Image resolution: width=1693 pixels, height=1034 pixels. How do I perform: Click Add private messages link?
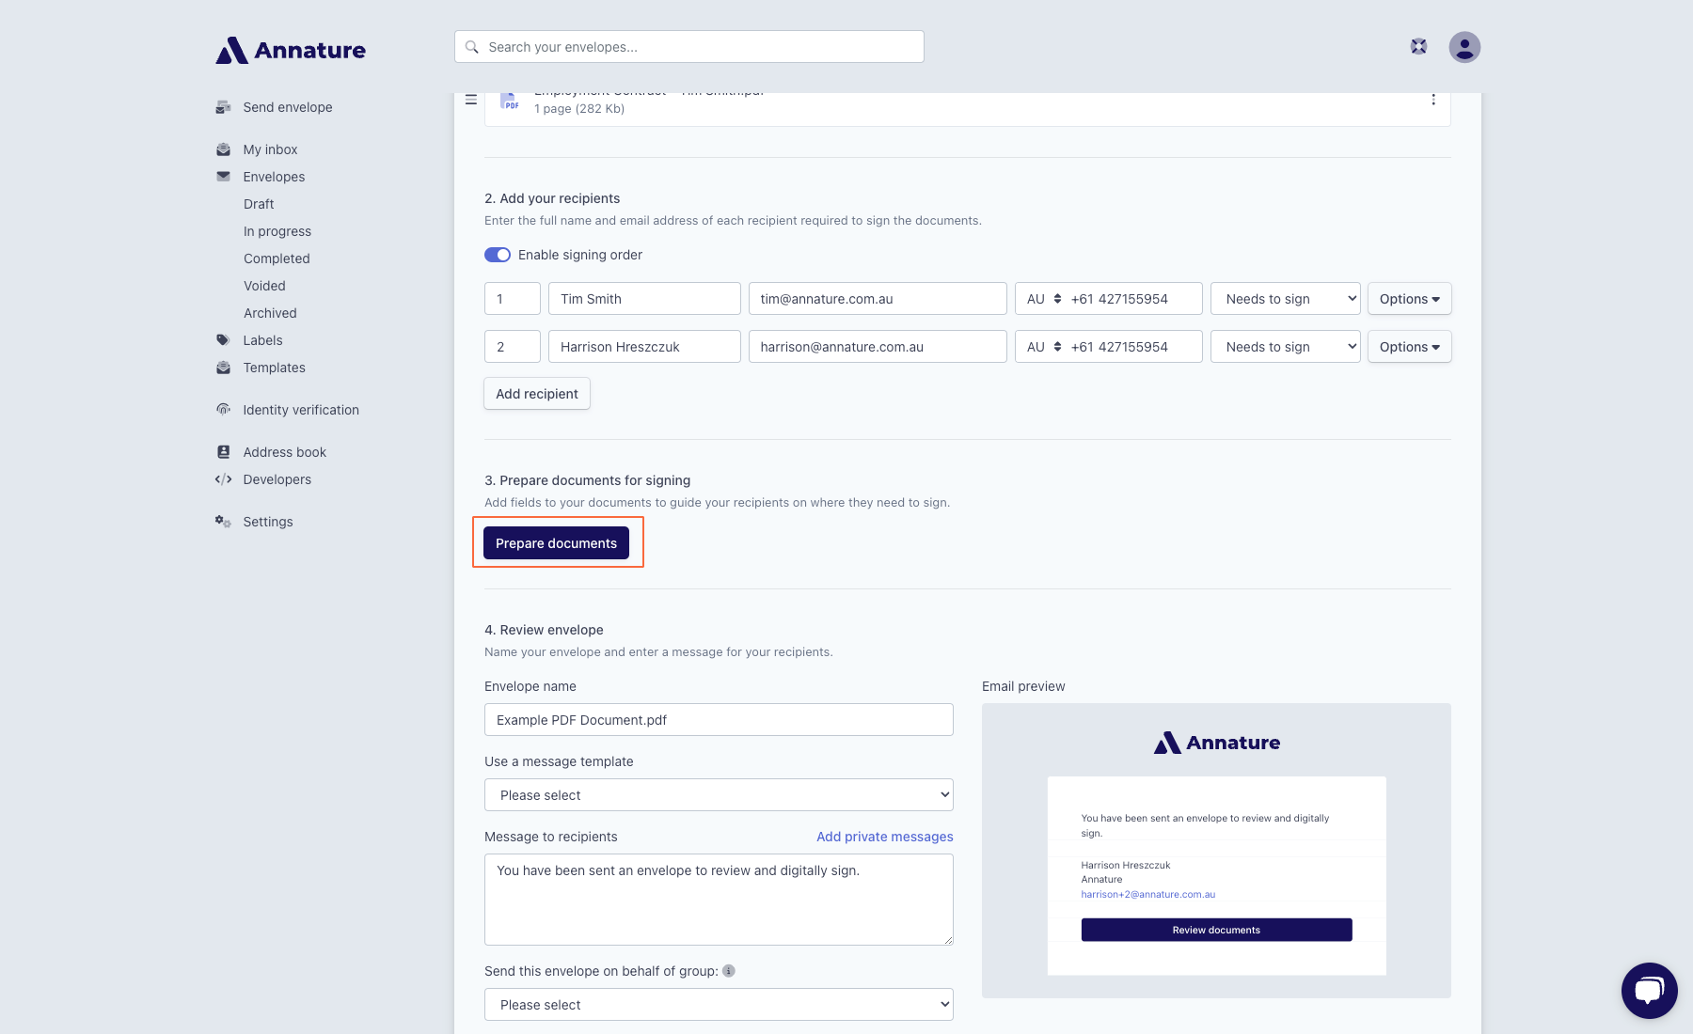pos(885,837)
